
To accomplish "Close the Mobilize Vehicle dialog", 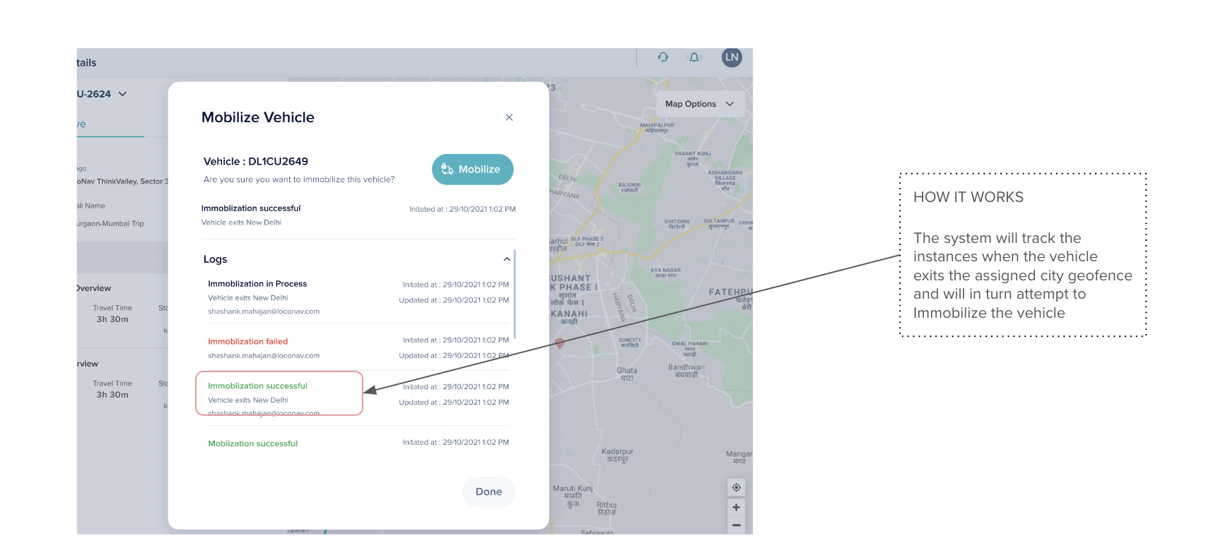I will (509, 117).
